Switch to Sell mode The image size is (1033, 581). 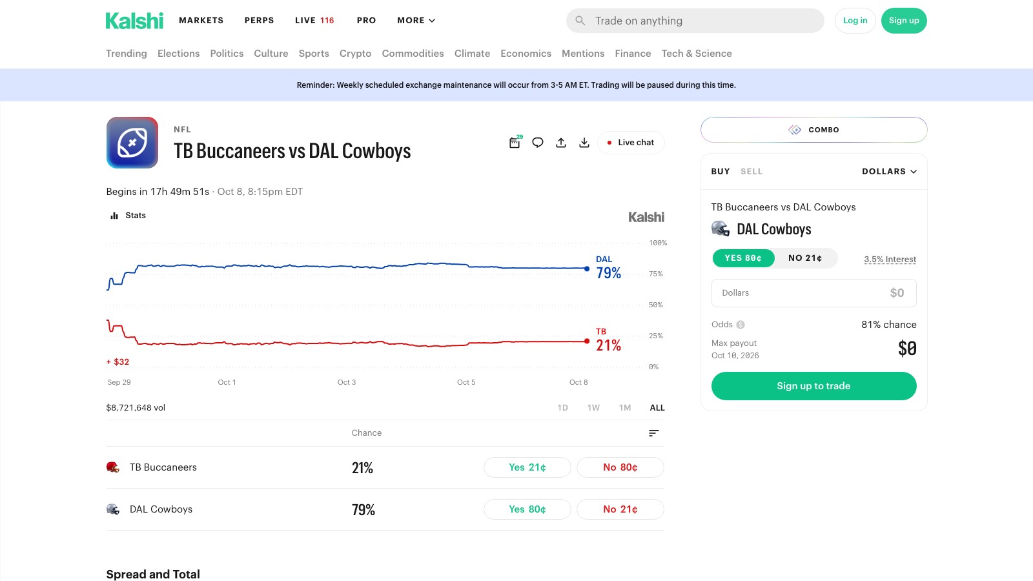tap(752, 172)
